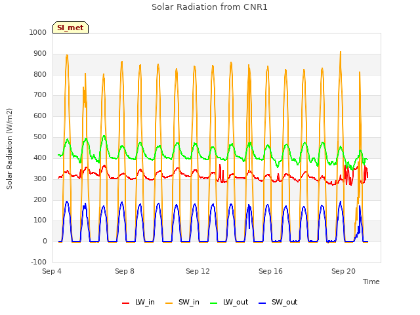This screenshot has height=315, width=420.
Task: Click the 800 y-axis tick label
Action: (40, 74)
